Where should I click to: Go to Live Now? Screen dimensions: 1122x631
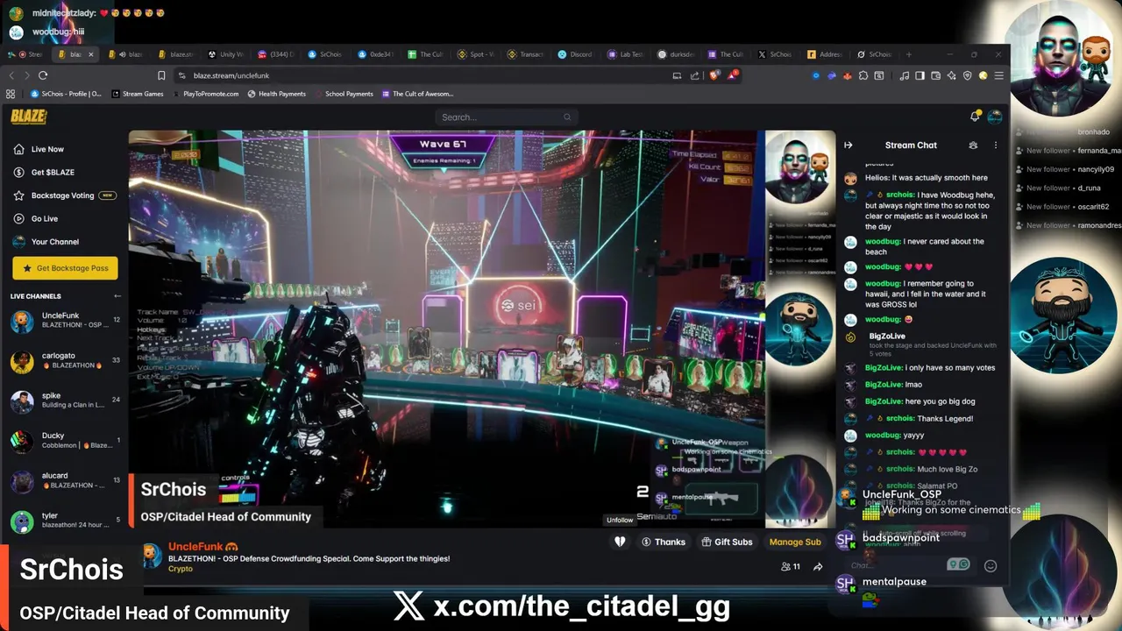(x=39, y=149)
